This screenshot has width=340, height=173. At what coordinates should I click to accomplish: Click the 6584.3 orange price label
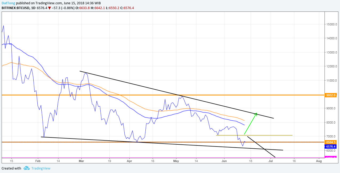[330, 142]
